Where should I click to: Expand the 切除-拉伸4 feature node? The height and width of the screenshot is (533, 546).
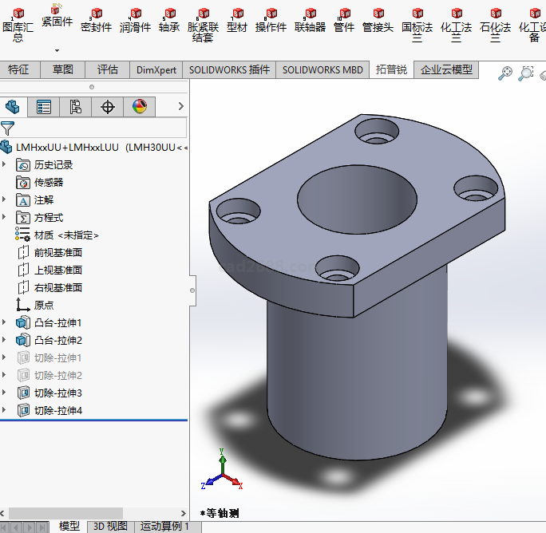pos(6,410)
